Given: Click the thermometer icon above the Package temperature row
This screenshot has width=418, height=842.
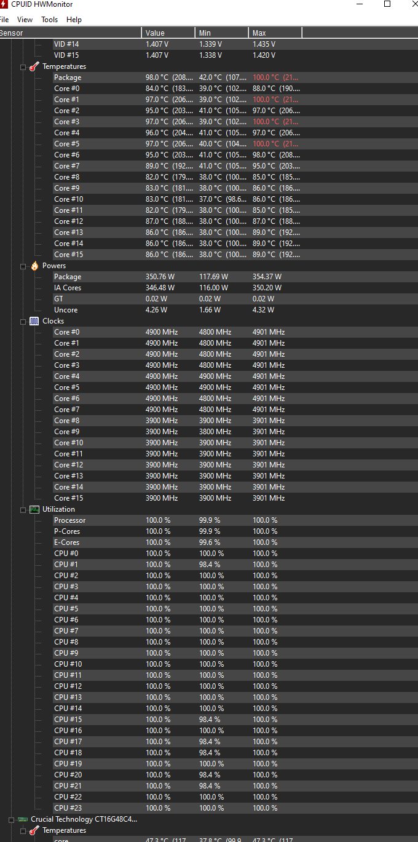Looking at the screenshot, I should (x=34, y=66).
